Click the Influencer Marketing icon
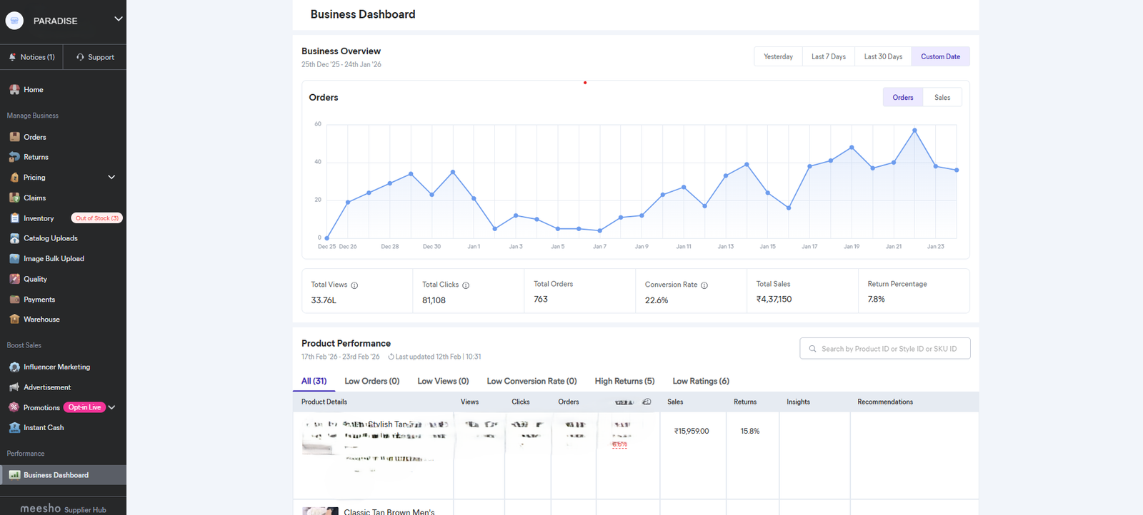Image resolution: width=1143 pixels, height=515 pixels. pos(14,367)
